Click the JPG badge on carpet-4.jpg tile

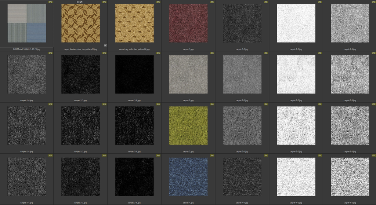212,156
